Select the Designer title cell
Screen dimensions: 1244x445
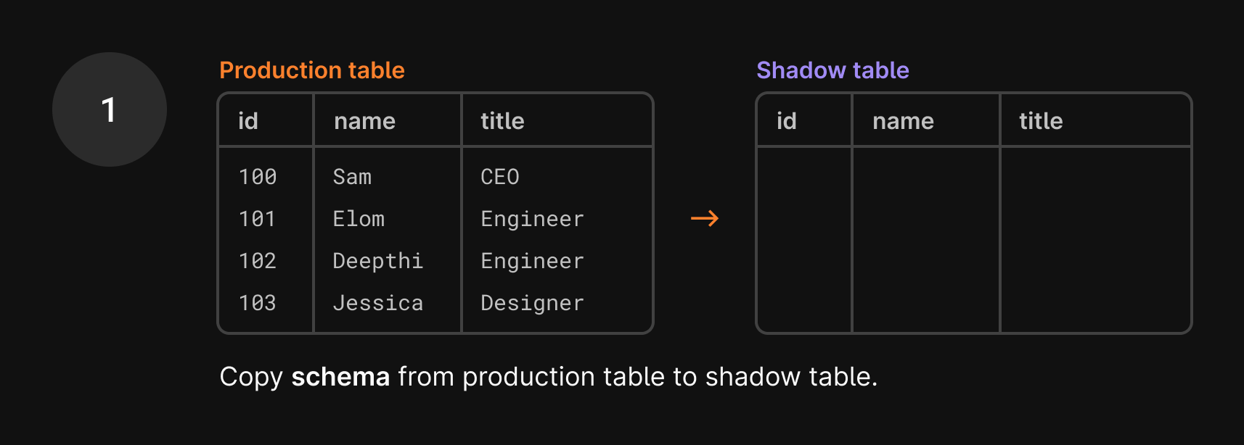point(532,303)
